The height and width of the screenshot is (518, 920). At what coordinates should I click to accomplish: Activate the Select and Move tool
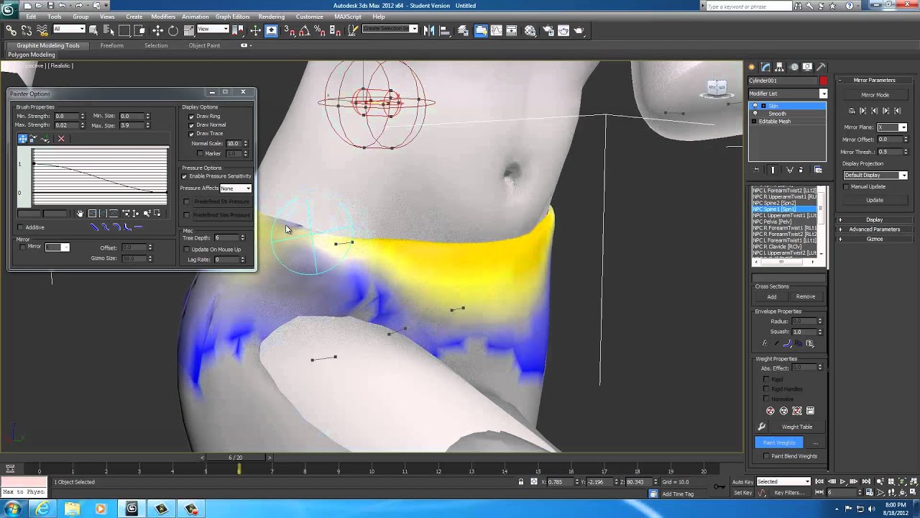click(157, 30)
